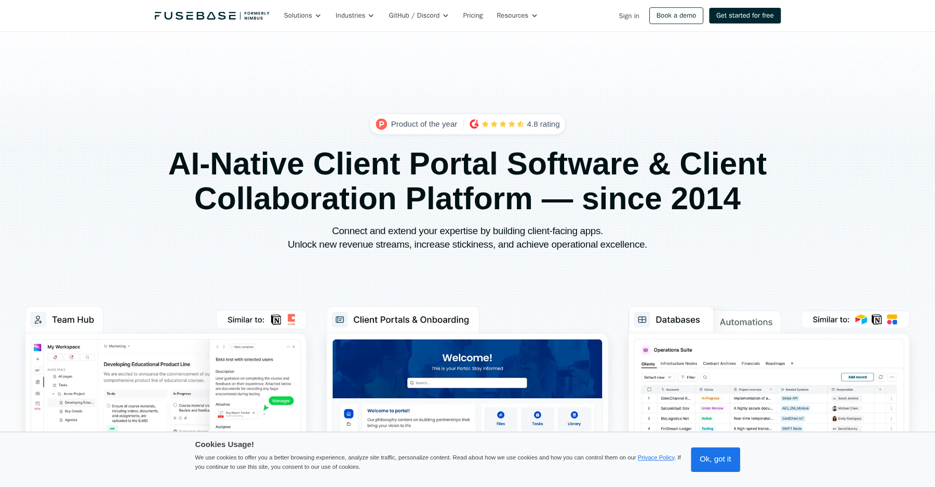Open the Industries dropdown
Screen dimensions: 935x487
pos(355,16)
